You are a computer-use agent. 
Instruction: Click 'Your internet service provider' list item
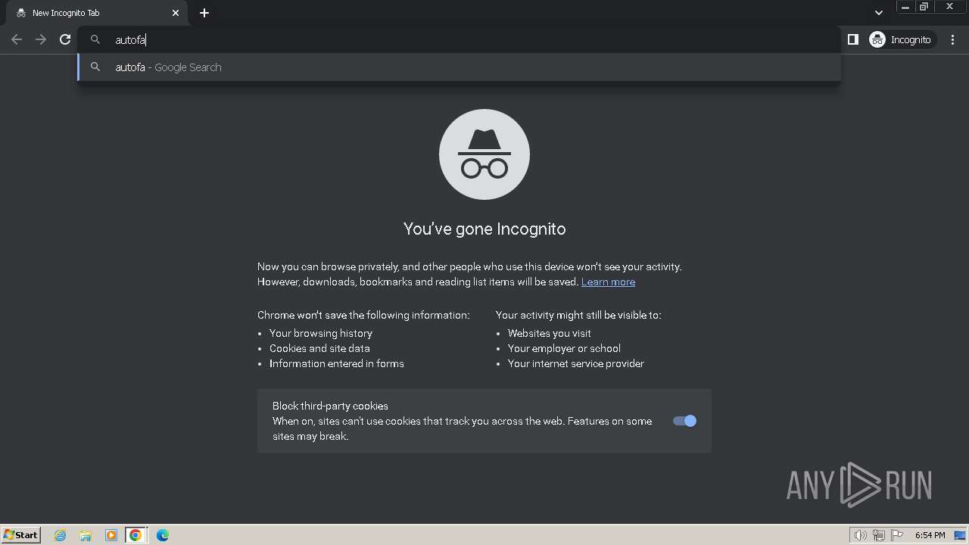(576, 363)
